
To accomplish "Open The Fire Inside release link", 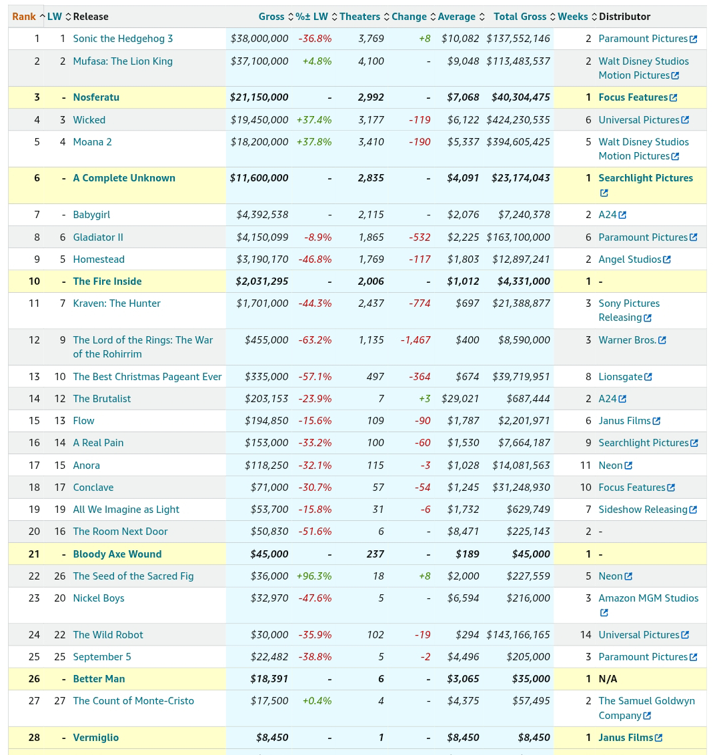I will click(107, 281).
